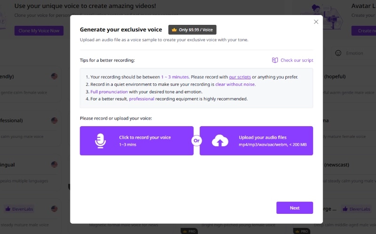Open the 'our scripts' link in tips

tap(240, 77)
